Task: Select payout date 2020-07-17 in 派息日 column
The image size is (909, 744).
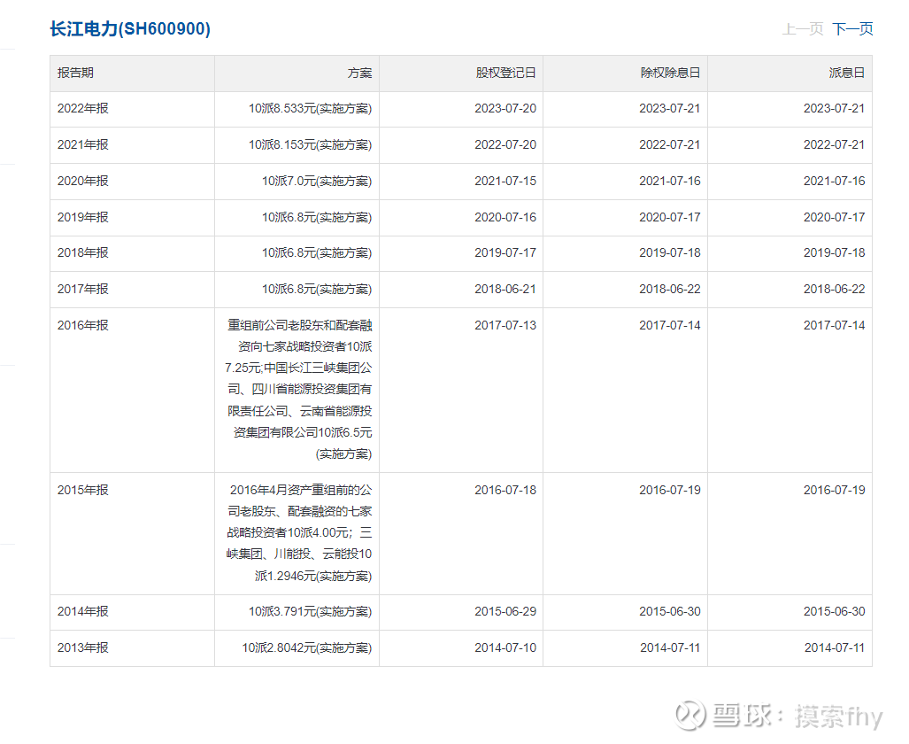Action: tap(835, 217)
